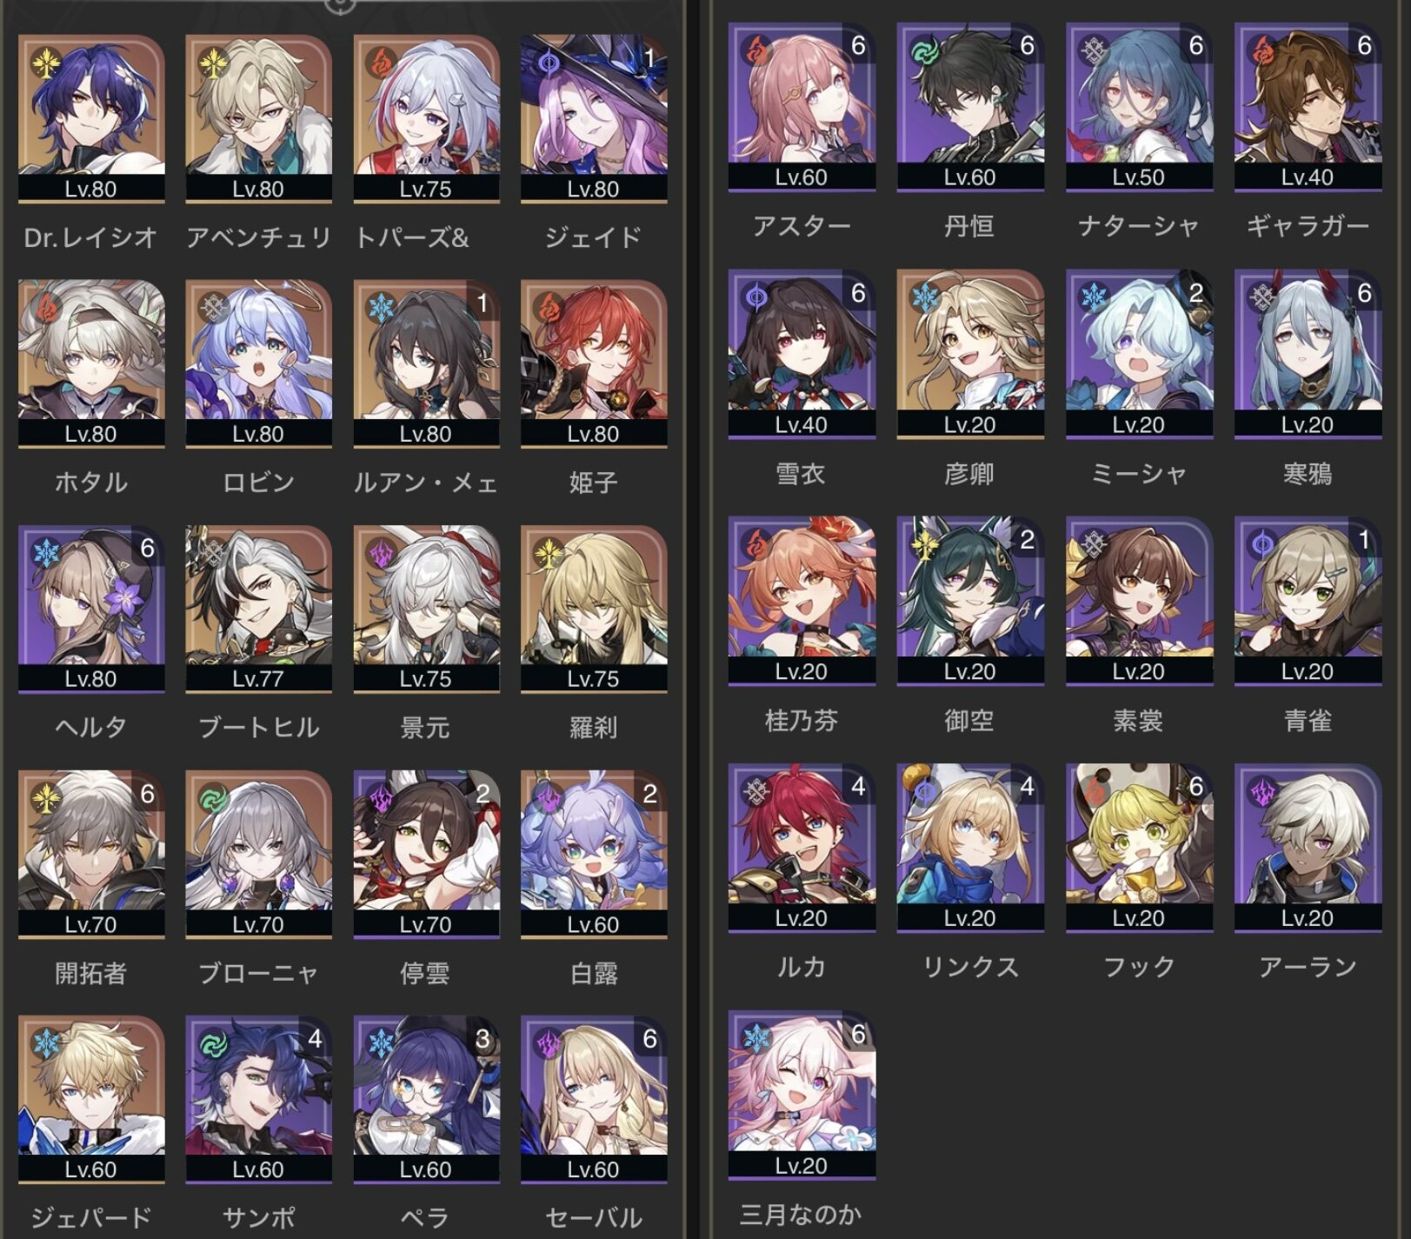Select the アーラン character portrait

1308,848
